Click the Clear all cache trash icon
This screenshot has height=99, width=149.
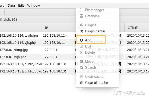pos(81,83)
